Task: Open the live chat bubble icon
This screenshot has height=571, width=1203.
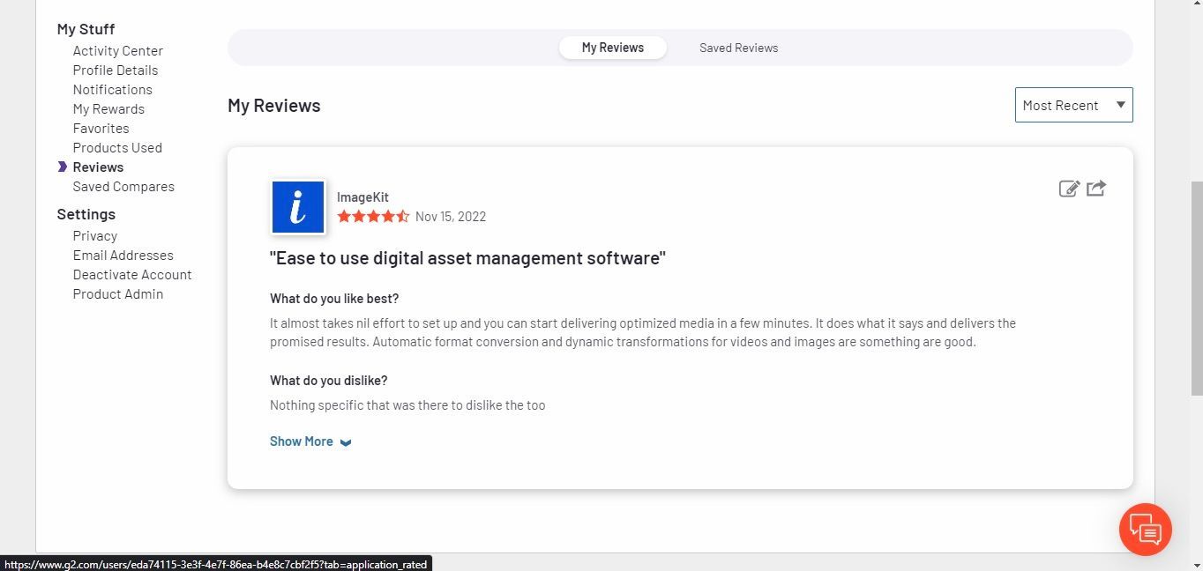Action: pos(1145,530)
